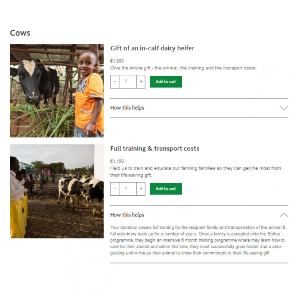Screen dimensions: 296x296
Task: Add the in-calf dairy heifer to cart
Action: tap(166, 82)
